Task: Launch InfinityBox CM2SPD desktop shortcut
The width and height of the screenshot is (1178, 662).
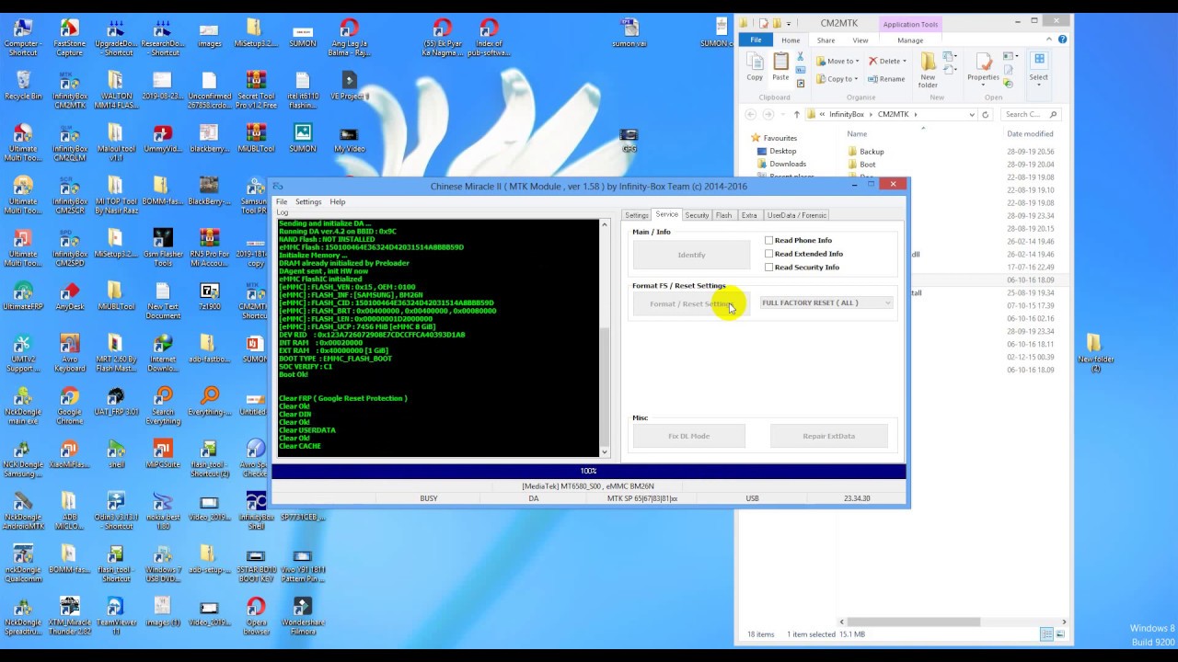Action: click(x=69, y=247)
